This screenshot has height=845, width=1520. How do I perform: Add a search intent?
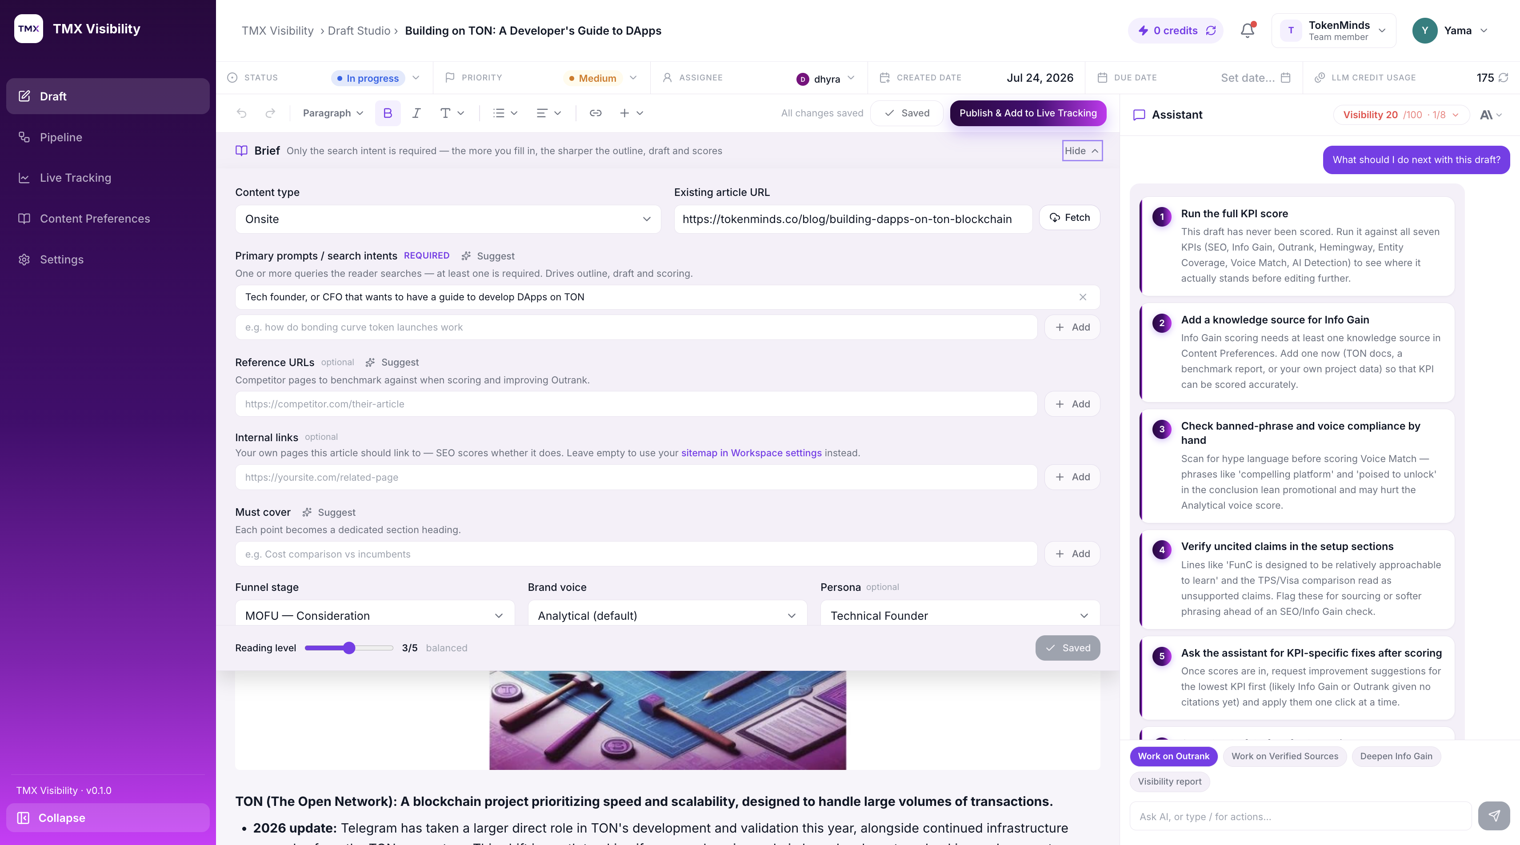[x=1072, y=327]
